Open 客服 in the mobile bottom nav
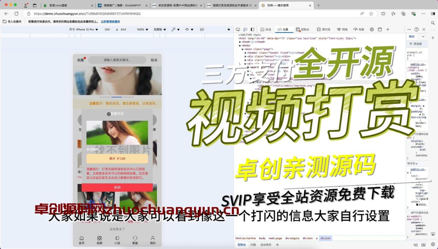This screenshot has height=249, width=438. (135, 240)
